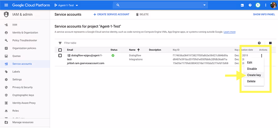Screen dimensions: 278x128
Task: Click key ID starting 15e05e71
Action: 200,63
